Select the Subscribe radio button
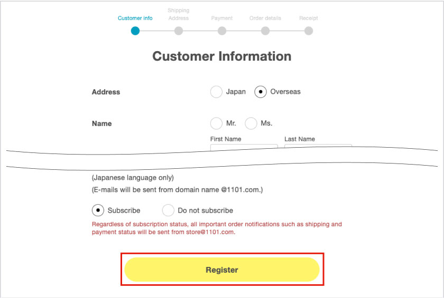444x298 pixels. point(98,210)
